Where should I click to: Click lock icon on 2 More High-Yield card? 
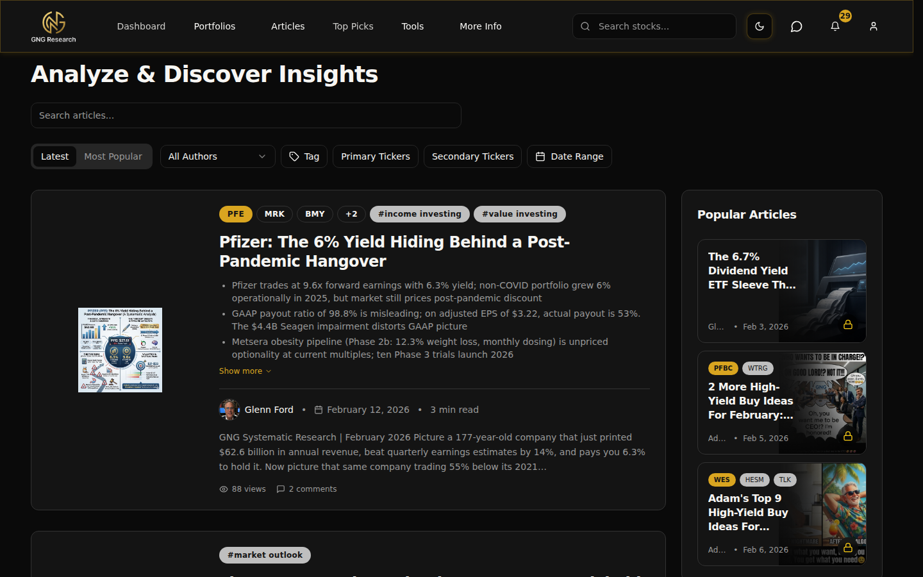tap(848, 436)
